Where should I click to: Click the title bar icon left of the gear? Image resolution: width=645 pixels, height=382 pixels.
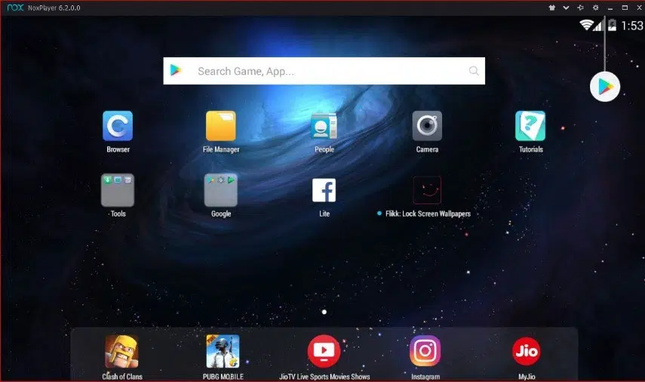point(580,8)
